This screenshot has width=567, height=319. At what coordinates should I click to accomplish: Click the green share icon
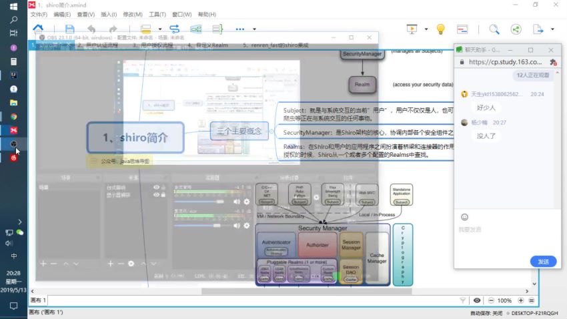pyautogui.click(x=516, y=29)
